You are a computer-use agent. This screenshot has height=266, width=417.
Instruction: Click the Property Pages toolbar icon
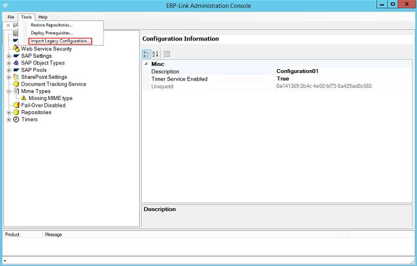(x=167, y=54)
